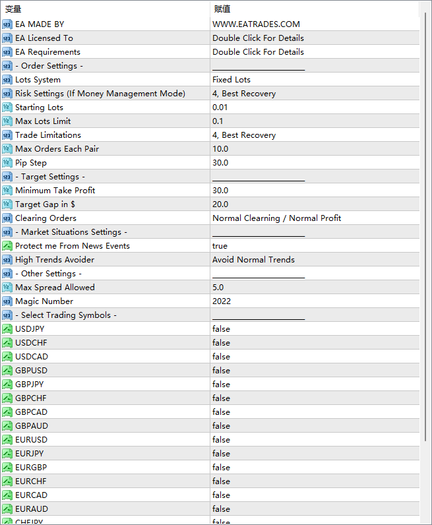Click the icon next to Starting Lots
This screenshot has height=525, width=432.
[x=7, y=108]
